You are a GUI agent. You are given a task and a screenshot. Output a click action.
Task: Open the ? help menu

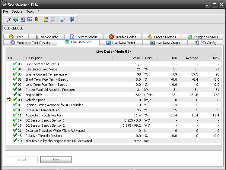click(38, 11)
